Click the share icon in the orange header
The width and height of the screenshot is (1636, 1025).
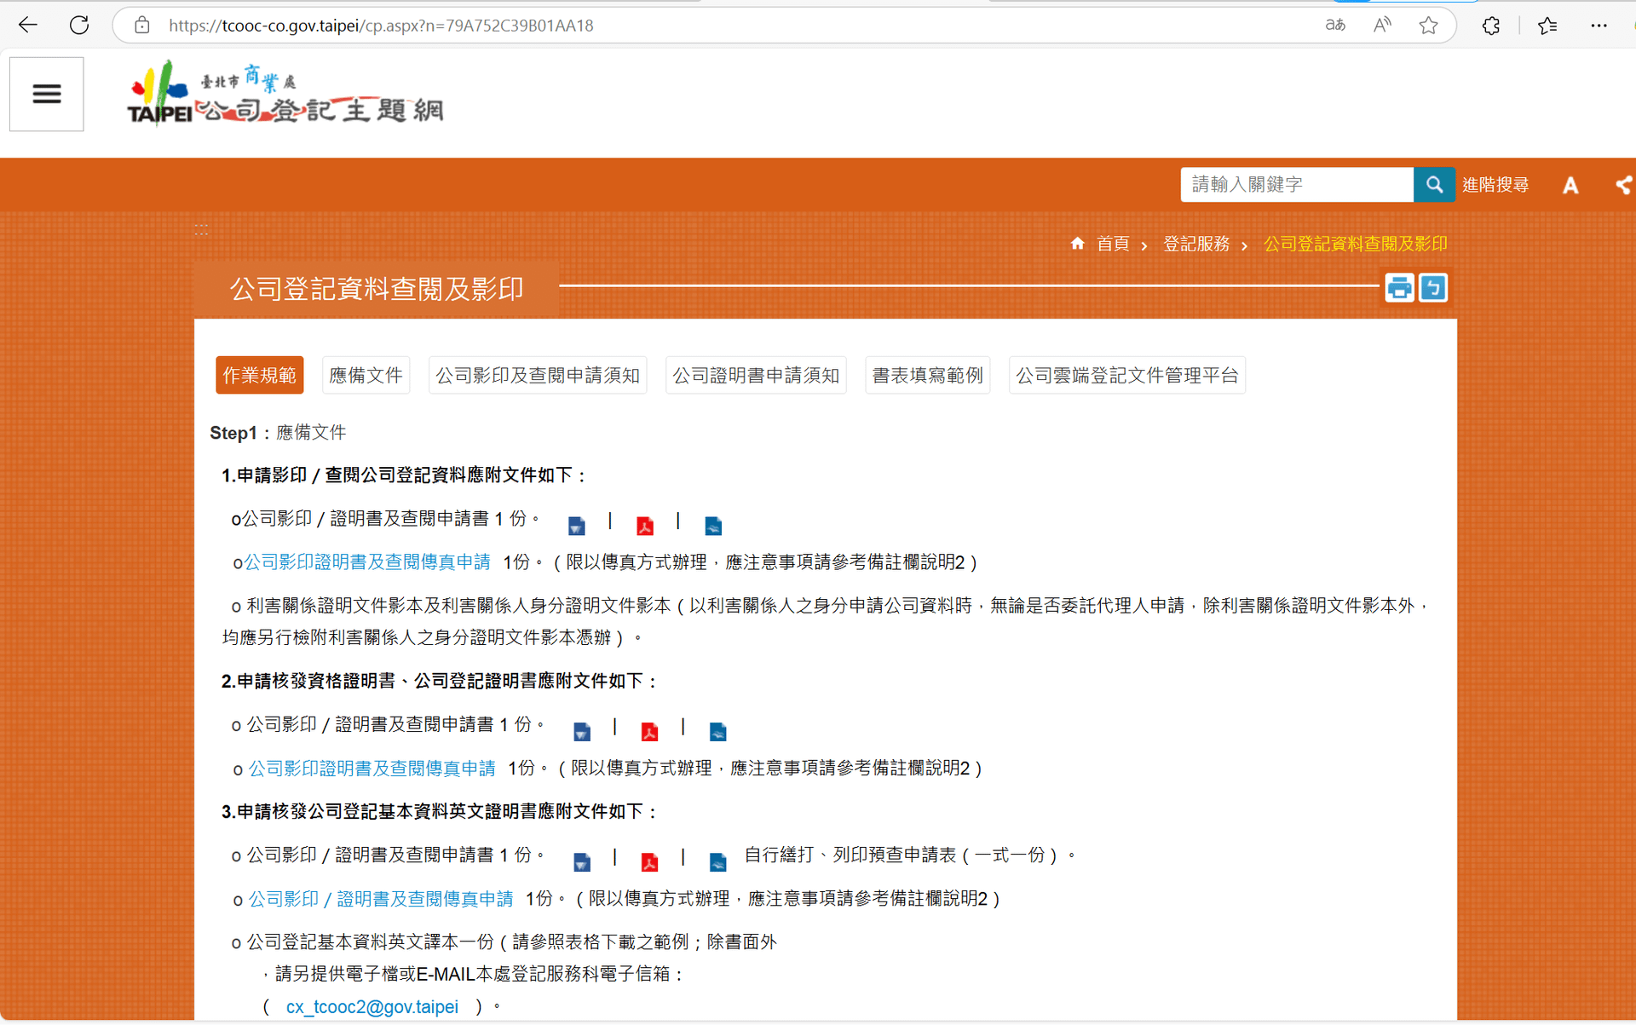[x=1624, y=185]
